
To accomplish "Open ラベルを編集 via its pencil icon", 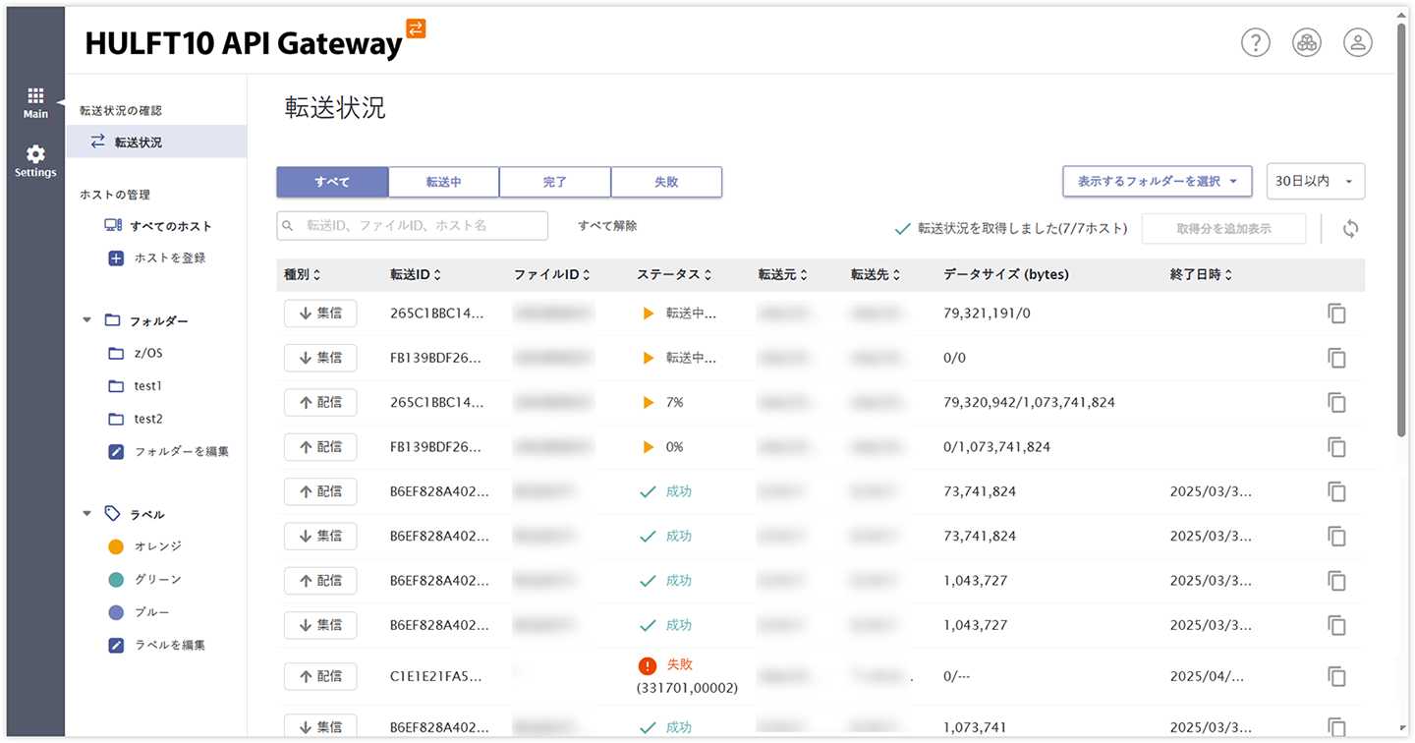I will [x=116, y=645].
